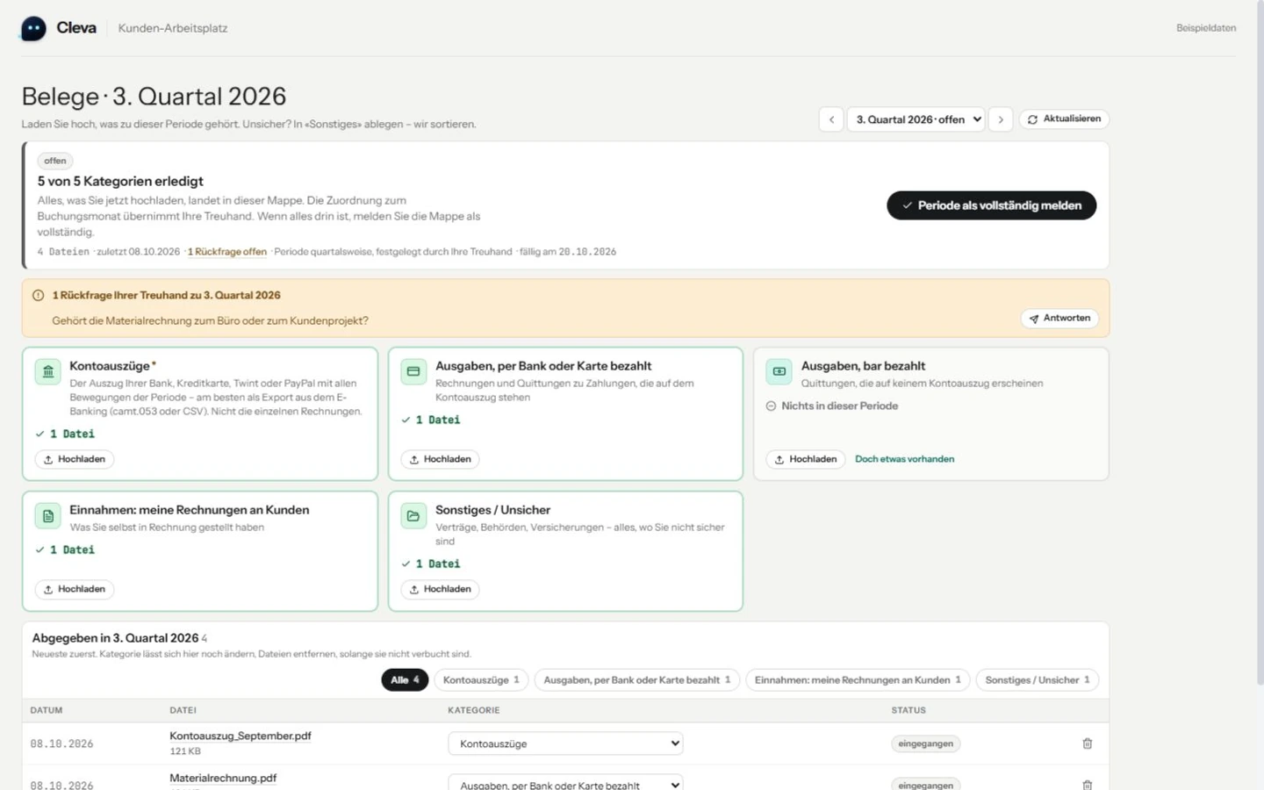Open the 3. Quartal 2026 period dropdown
Image resolution: width=1264 pixels, height=790 pixels.
[x=916, y=119]
